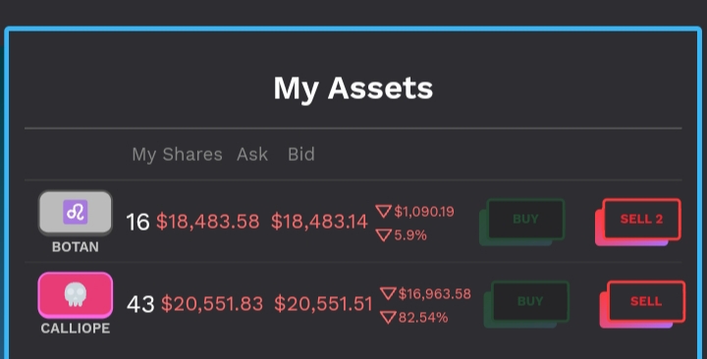Click CALLIOPE's SELL button
The height and width of the screenshot is (359, 707).
pos(646,301)
